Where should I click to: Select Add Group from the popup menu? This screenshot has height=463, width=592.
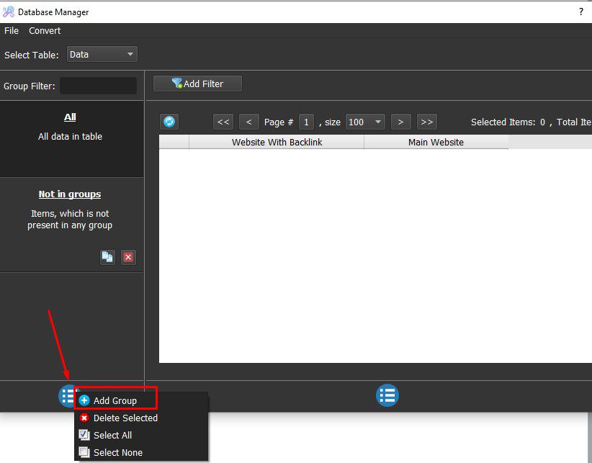(115, 400)
